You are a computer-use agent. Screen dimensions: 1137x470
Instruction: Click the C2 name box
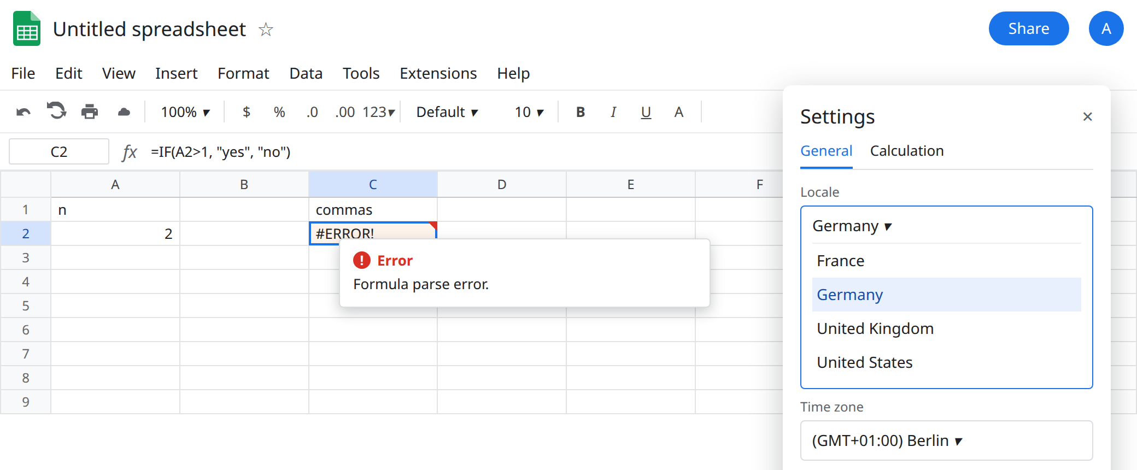[59, 151]
